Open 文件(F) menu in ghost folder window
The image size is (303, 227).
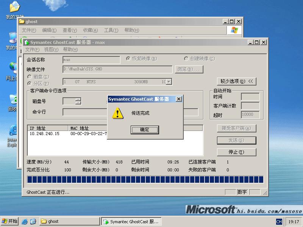pos(29,30)
